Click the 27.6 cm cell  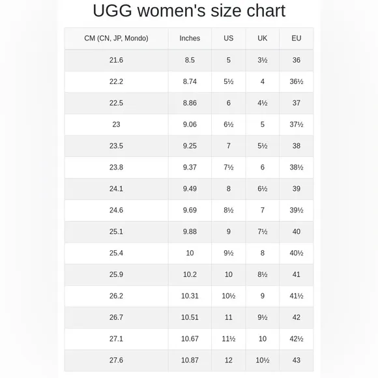coord(116,360)
